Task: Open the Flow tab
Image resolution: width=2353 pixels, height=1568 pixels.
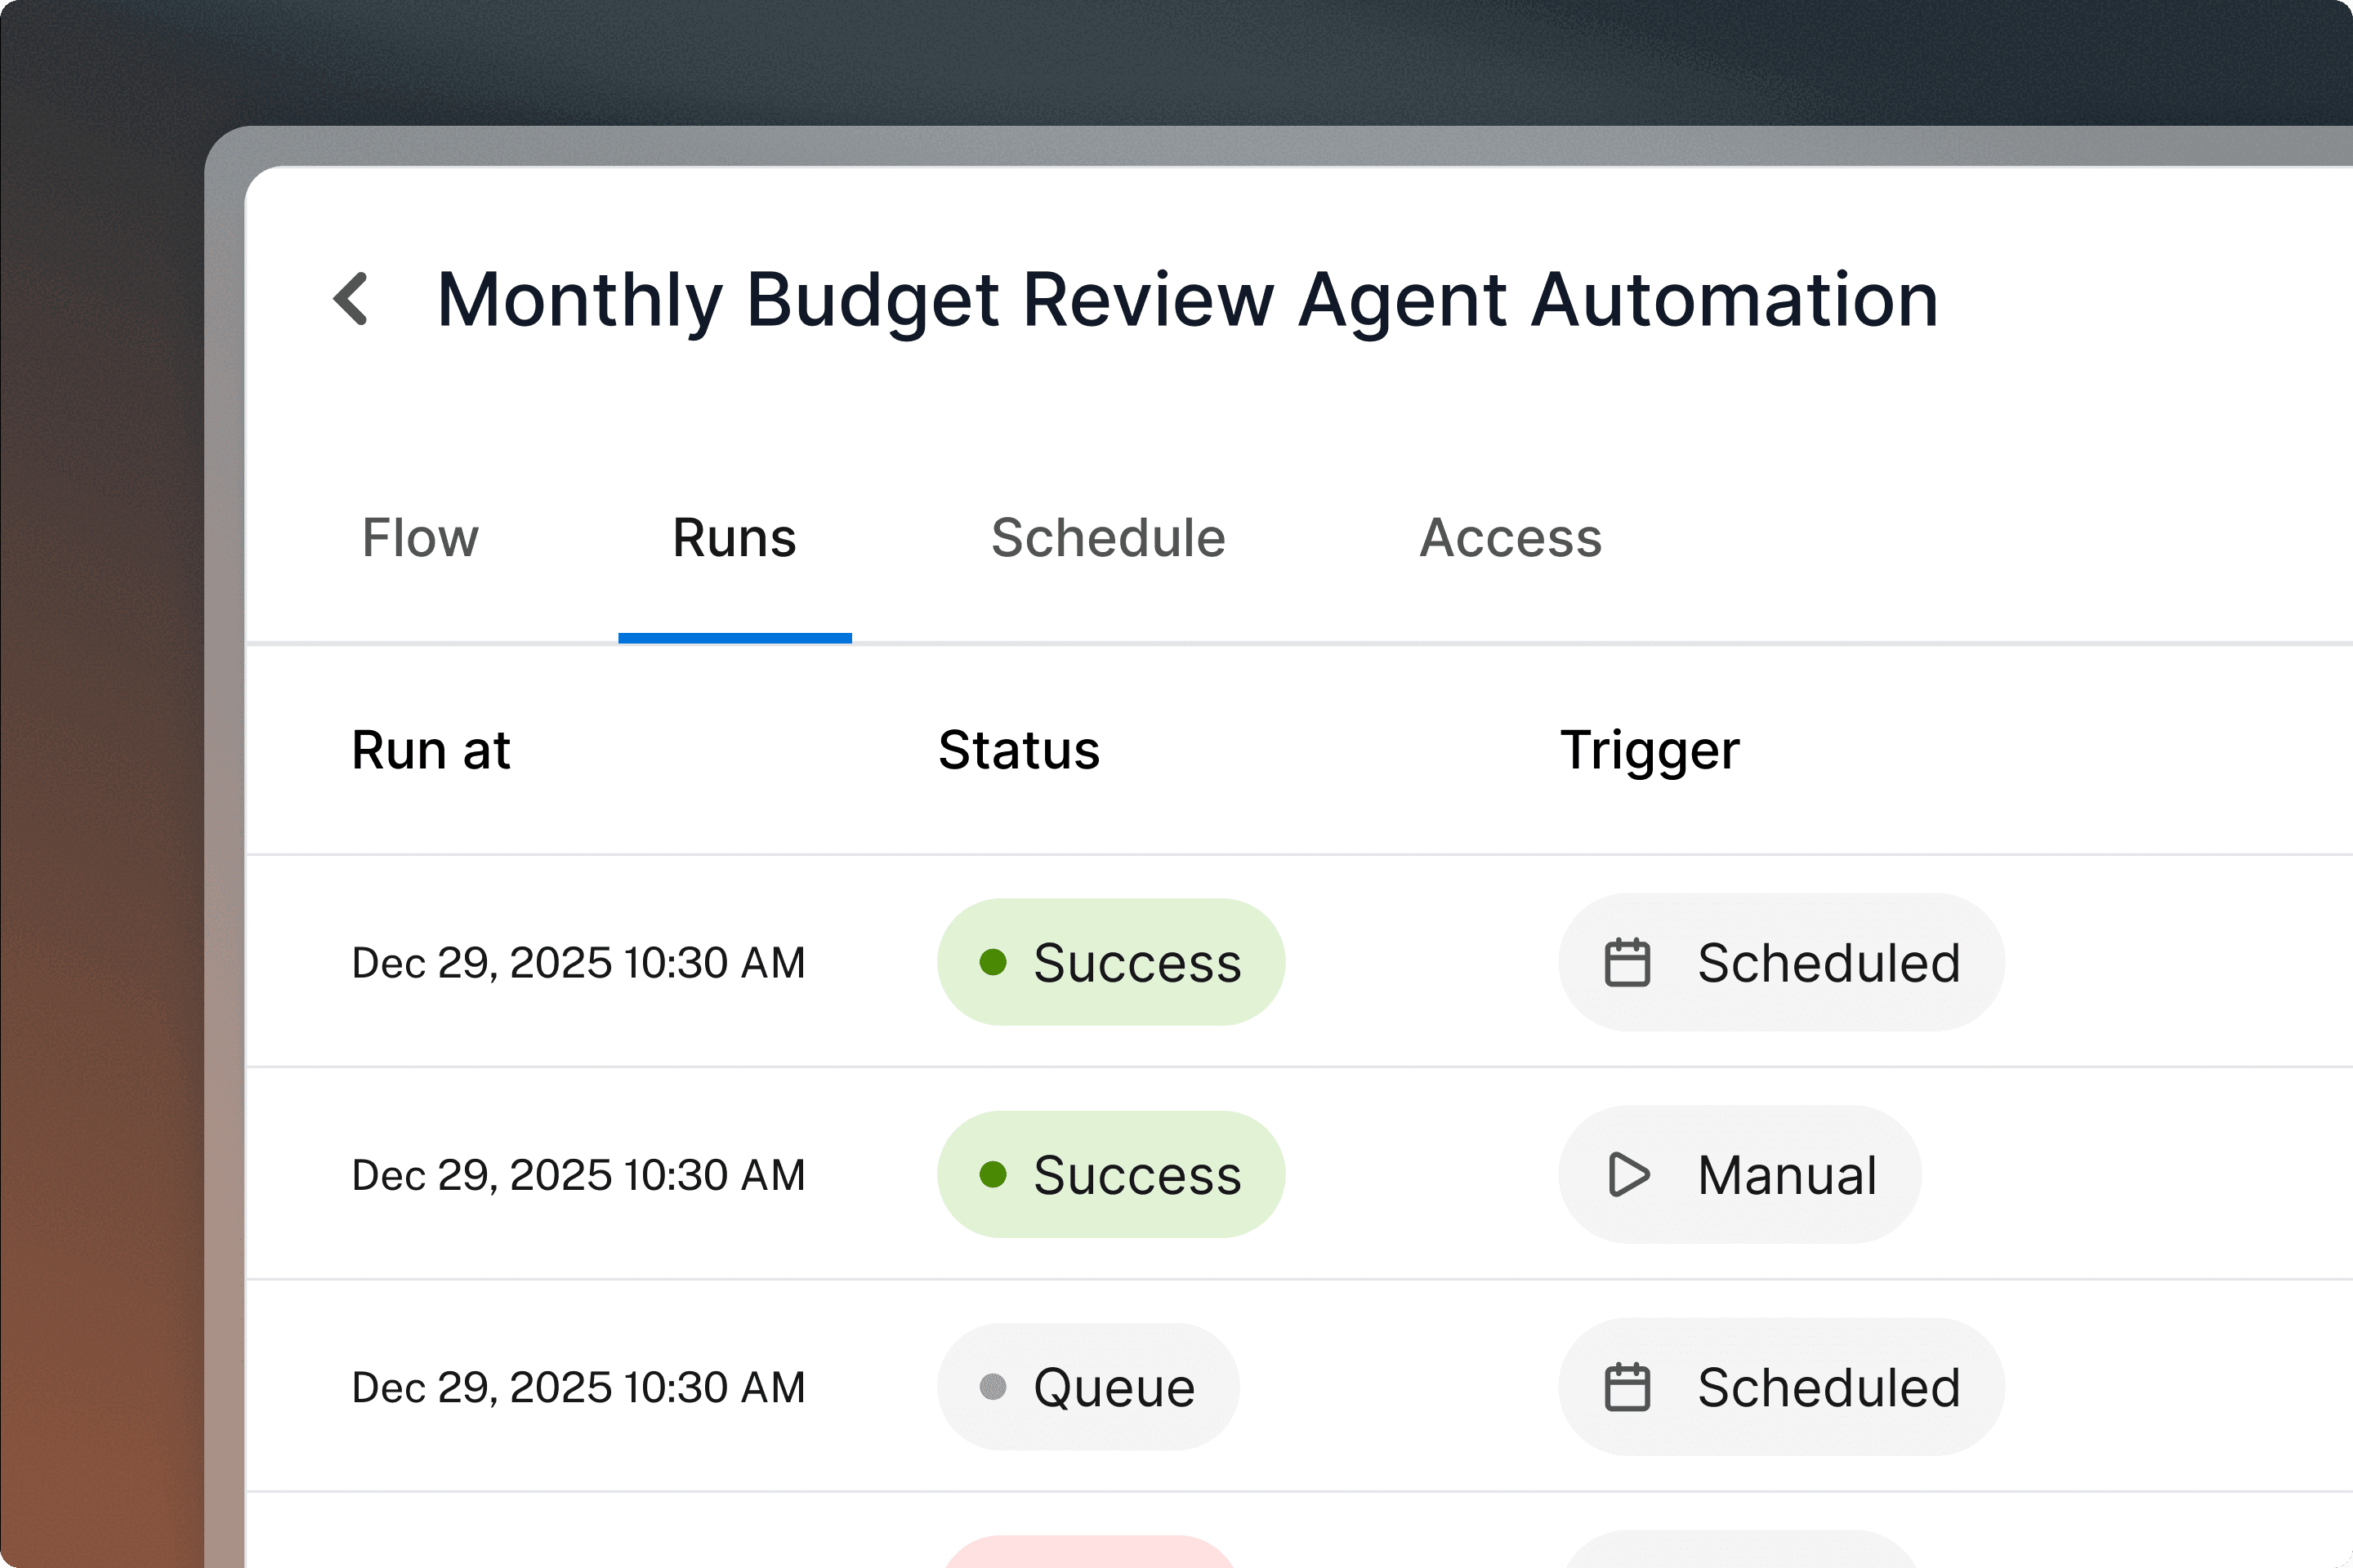Action: coord(420,538)
